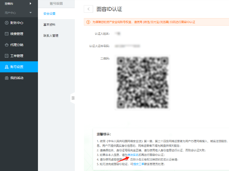
Task: Click the 温馨提示 heading
Action: 104,134
